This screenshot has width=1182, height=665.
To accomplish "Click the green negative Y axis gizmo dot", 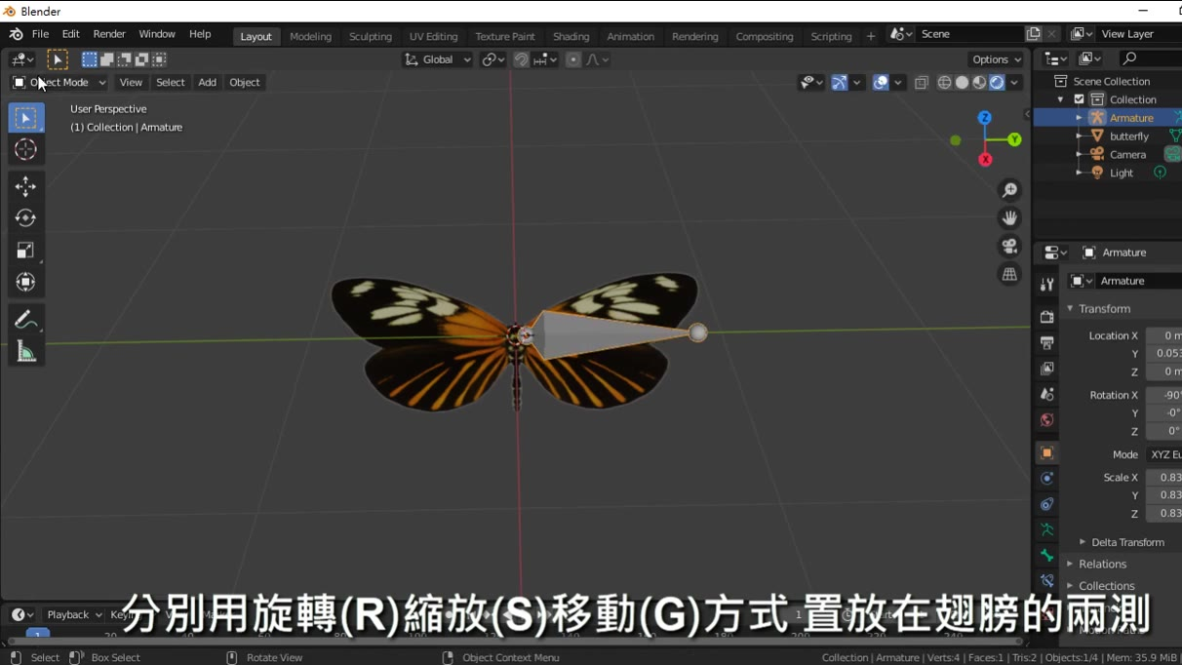I will (956, 140).
